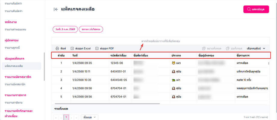This screenshot has height=120, width=277.
Task: Click the ชื่อผู้ปกครอง column header
Action: point(216,55)
